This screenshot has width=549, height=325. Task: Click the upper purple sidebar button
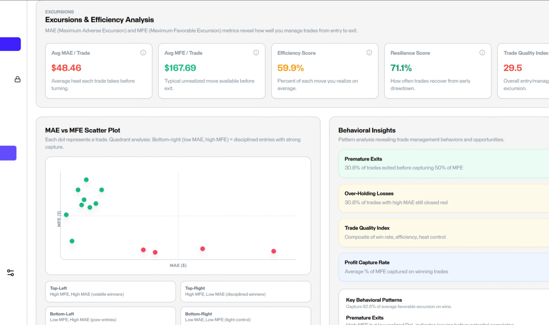[10, 44]
